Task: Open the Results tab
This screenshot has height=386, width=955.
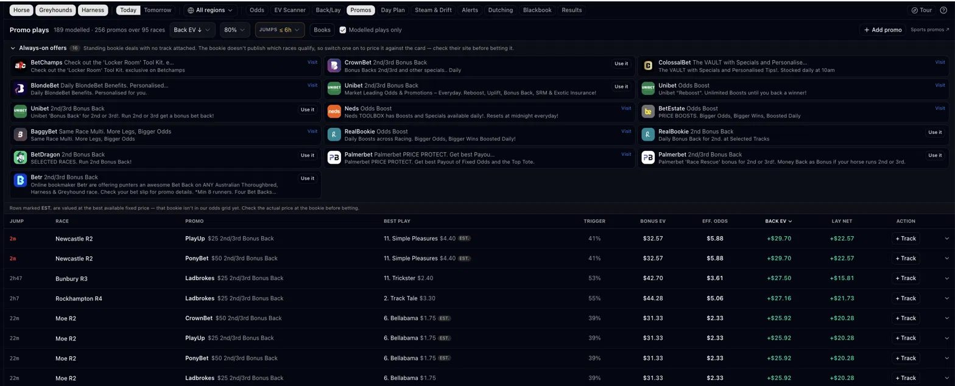Action: click(572, 10)
